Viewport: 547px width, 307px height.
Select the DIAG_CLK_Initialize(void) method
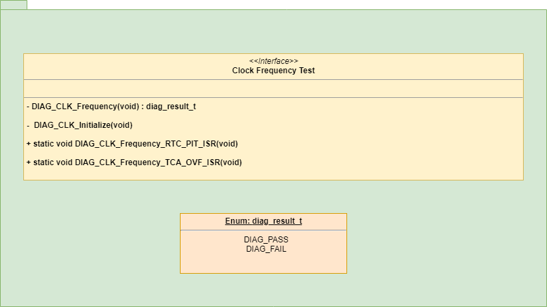83,125
